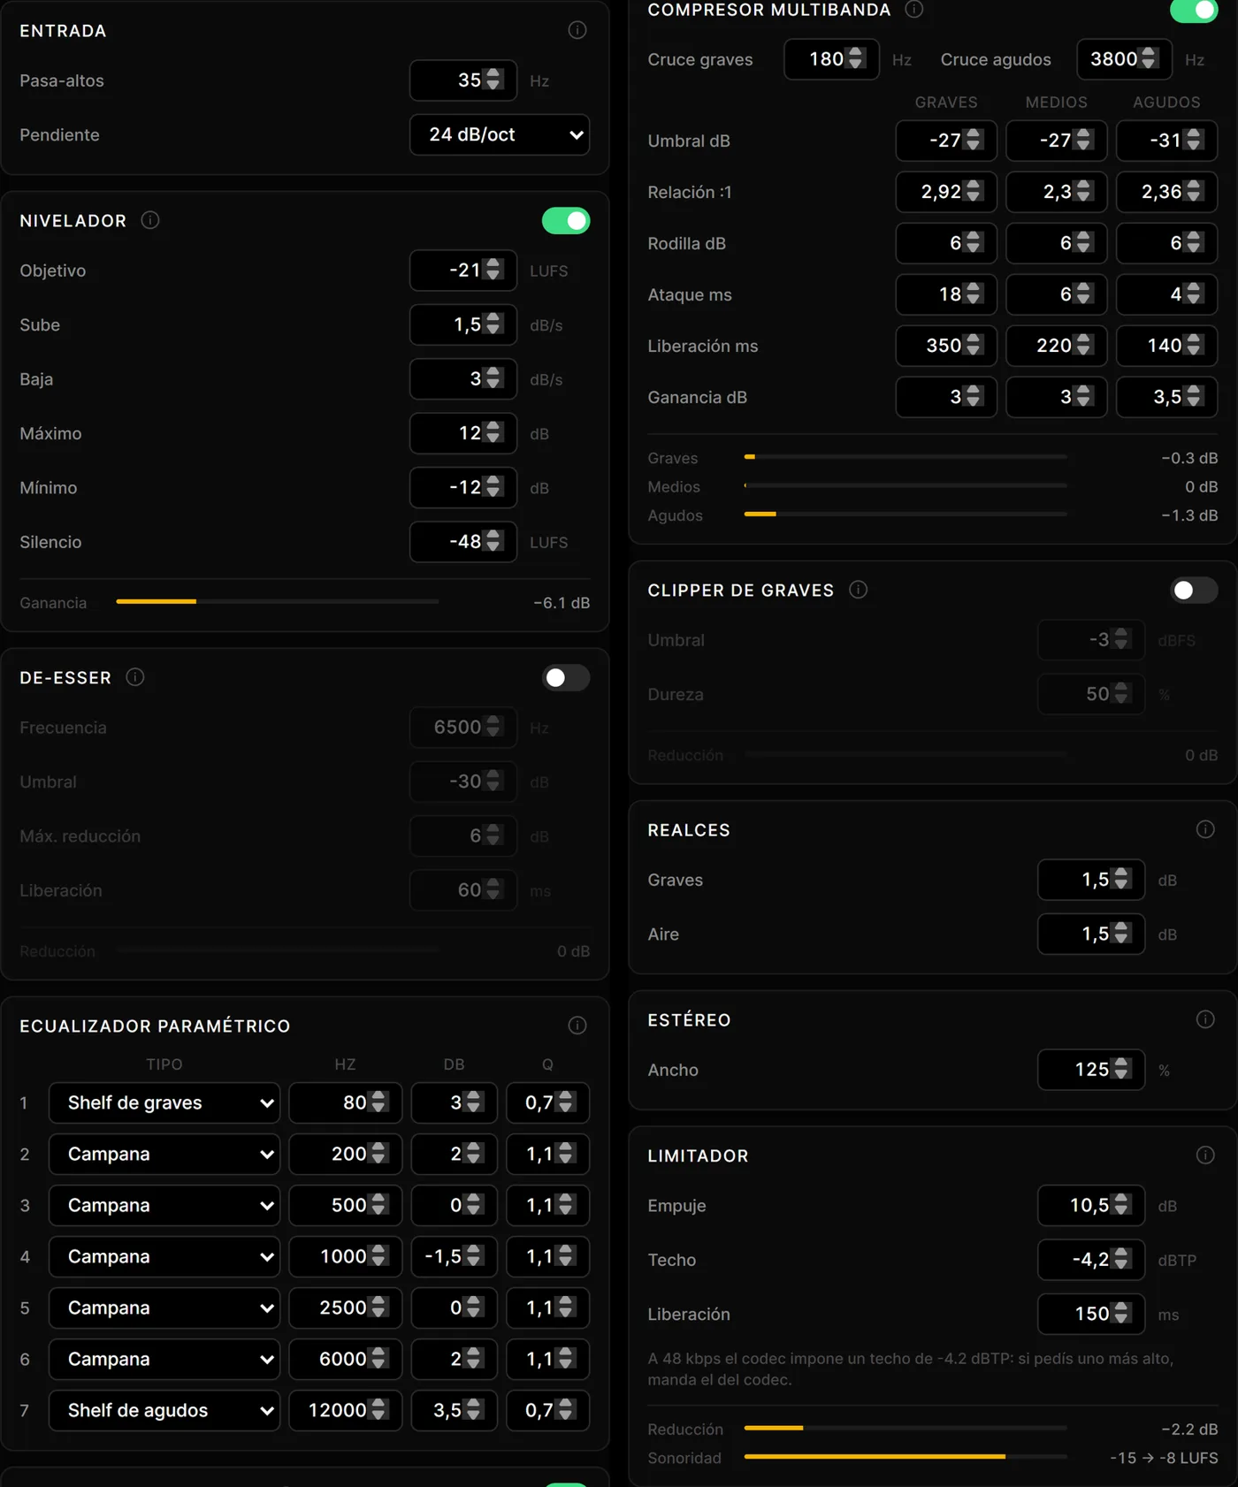This screenshot has width=1238, height=1487.
Task: Open band 7 Shelf de agudos dropdown
Action: click(164, 1411)
